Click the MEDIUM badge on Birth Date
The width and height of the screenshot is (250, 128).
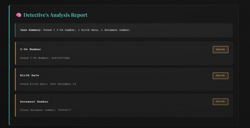tap(221, 76)
